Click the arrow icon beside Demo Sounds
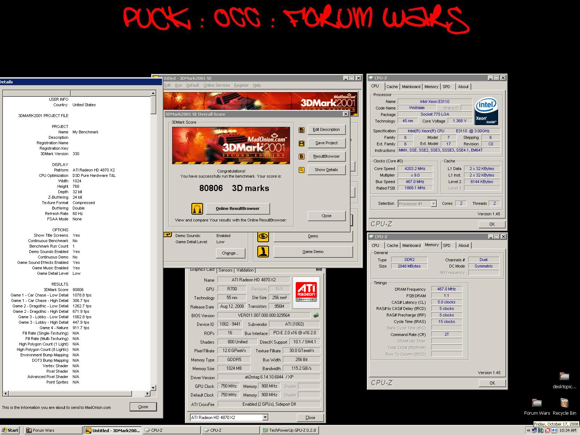The image size is (580, 435). 167,235
